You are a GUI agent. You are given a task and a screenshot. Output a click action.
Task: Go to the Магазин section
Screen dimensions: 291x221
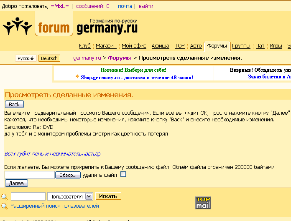(106, 46)
